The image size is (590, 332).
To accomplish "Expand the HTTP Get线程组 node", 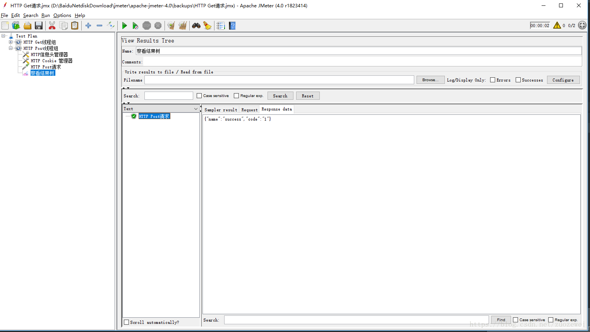I will (11, 42).
